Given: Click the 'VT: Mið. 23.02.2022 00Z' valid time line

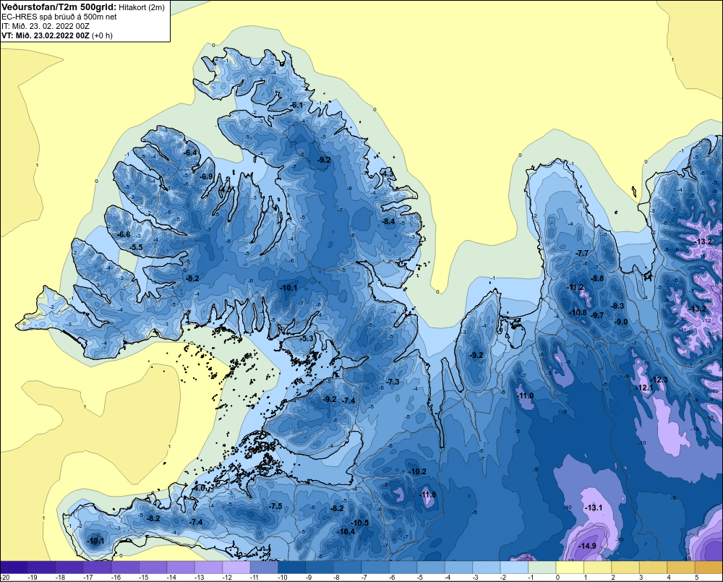Looking at the screenshot, I should [x=45, y=35].
